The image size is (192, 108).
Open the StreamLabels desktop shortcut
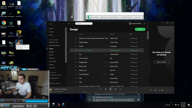(x=4, y=14)
